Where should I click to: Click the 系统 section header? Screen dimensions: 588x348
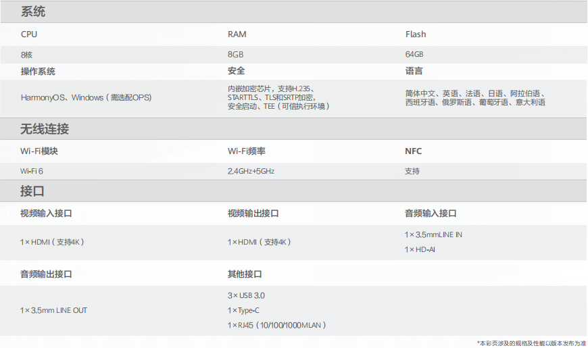click(x=33, y=11)
